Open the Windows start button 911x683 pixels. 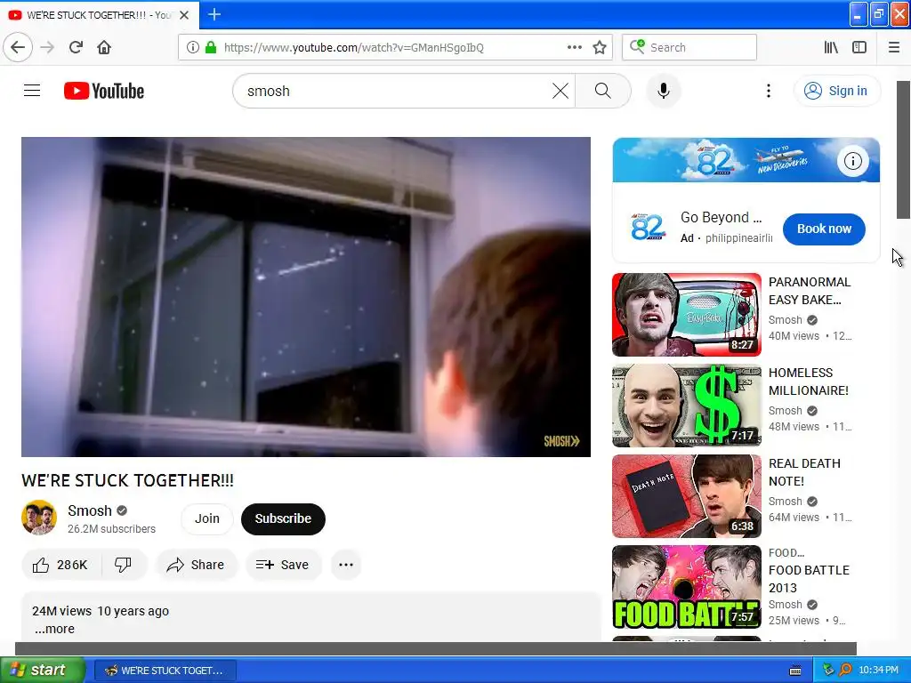[x=43, y=670]
